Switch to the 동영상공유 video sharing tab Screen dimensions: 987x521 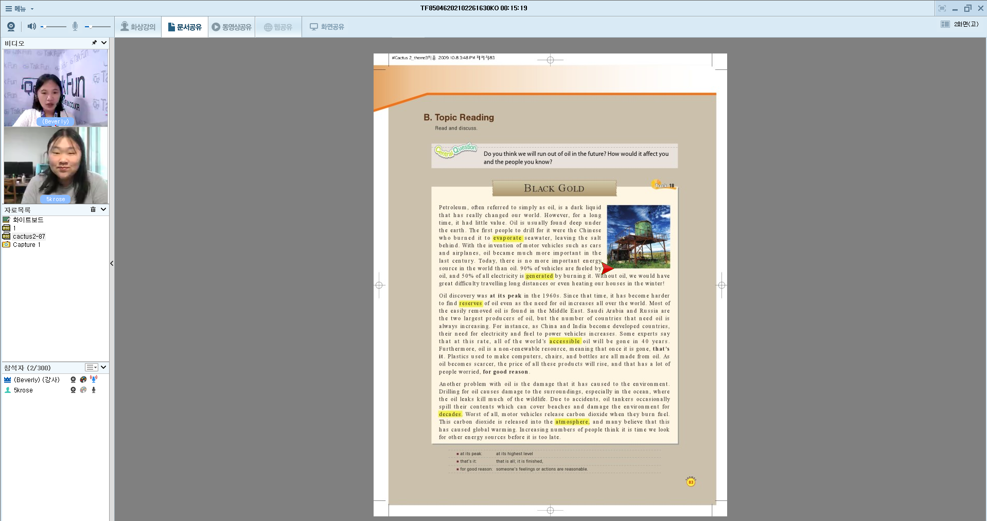tap(232, 27)
